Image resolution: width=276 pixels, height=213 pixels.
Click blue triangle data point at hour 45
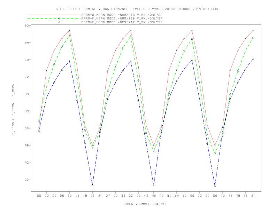[x=154, y=185]
